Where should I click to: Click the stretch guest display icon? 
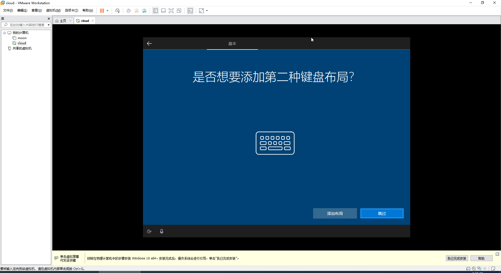pos(201,11)
